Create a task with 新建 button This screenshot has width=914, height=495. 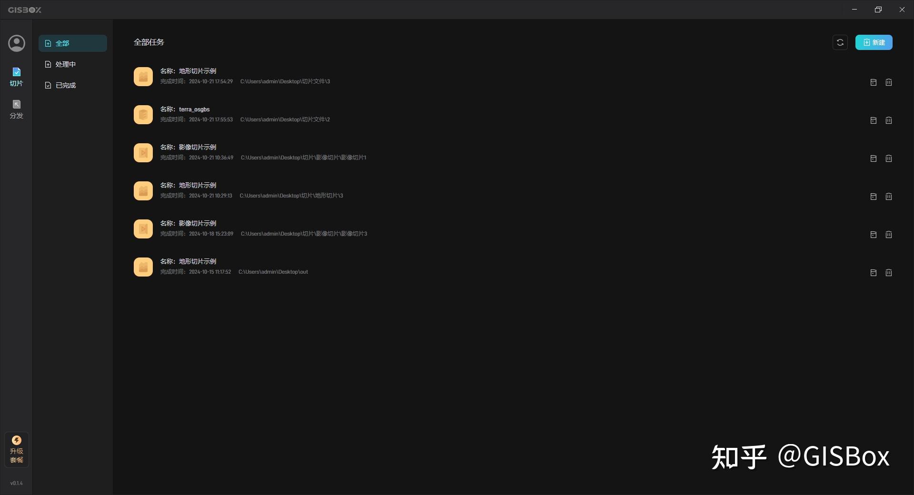click(874, 42)
